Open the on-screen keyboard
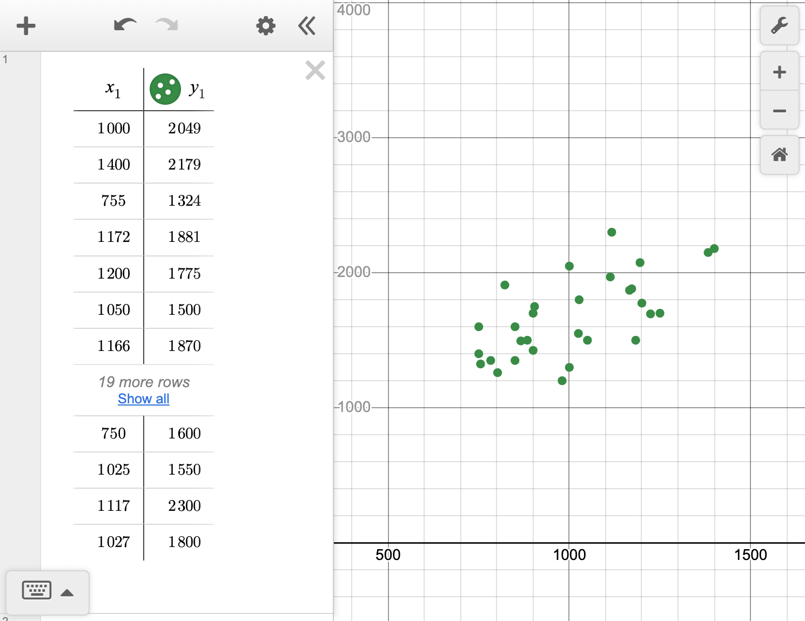 [36, 590]
